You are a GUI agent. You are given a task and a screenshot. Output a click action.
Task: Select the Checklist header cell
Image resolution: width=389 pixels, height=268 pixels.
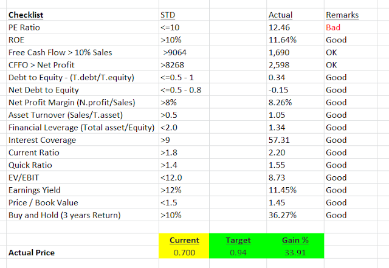click(x=83, y=15)
